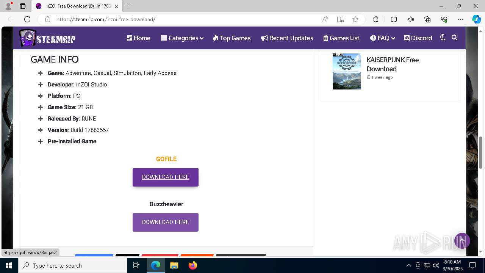Click the taskbar search box
The image size is (485, 273).
[x=73, y=265]
